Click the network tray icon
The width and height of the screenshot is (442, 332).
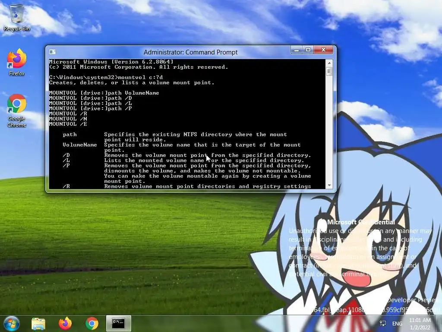(383, 323)
